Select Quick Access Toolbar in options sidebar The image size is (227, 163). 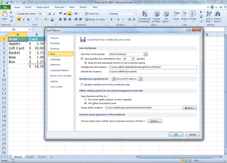click(x=61, y=76)
